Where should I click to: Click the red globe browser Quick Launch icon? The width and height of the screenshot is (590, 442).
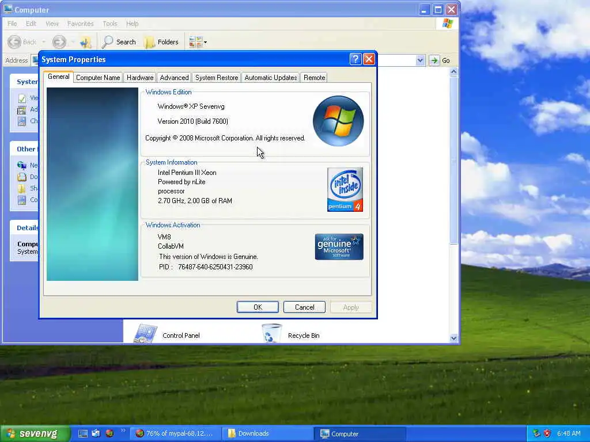tap(109, 433)
